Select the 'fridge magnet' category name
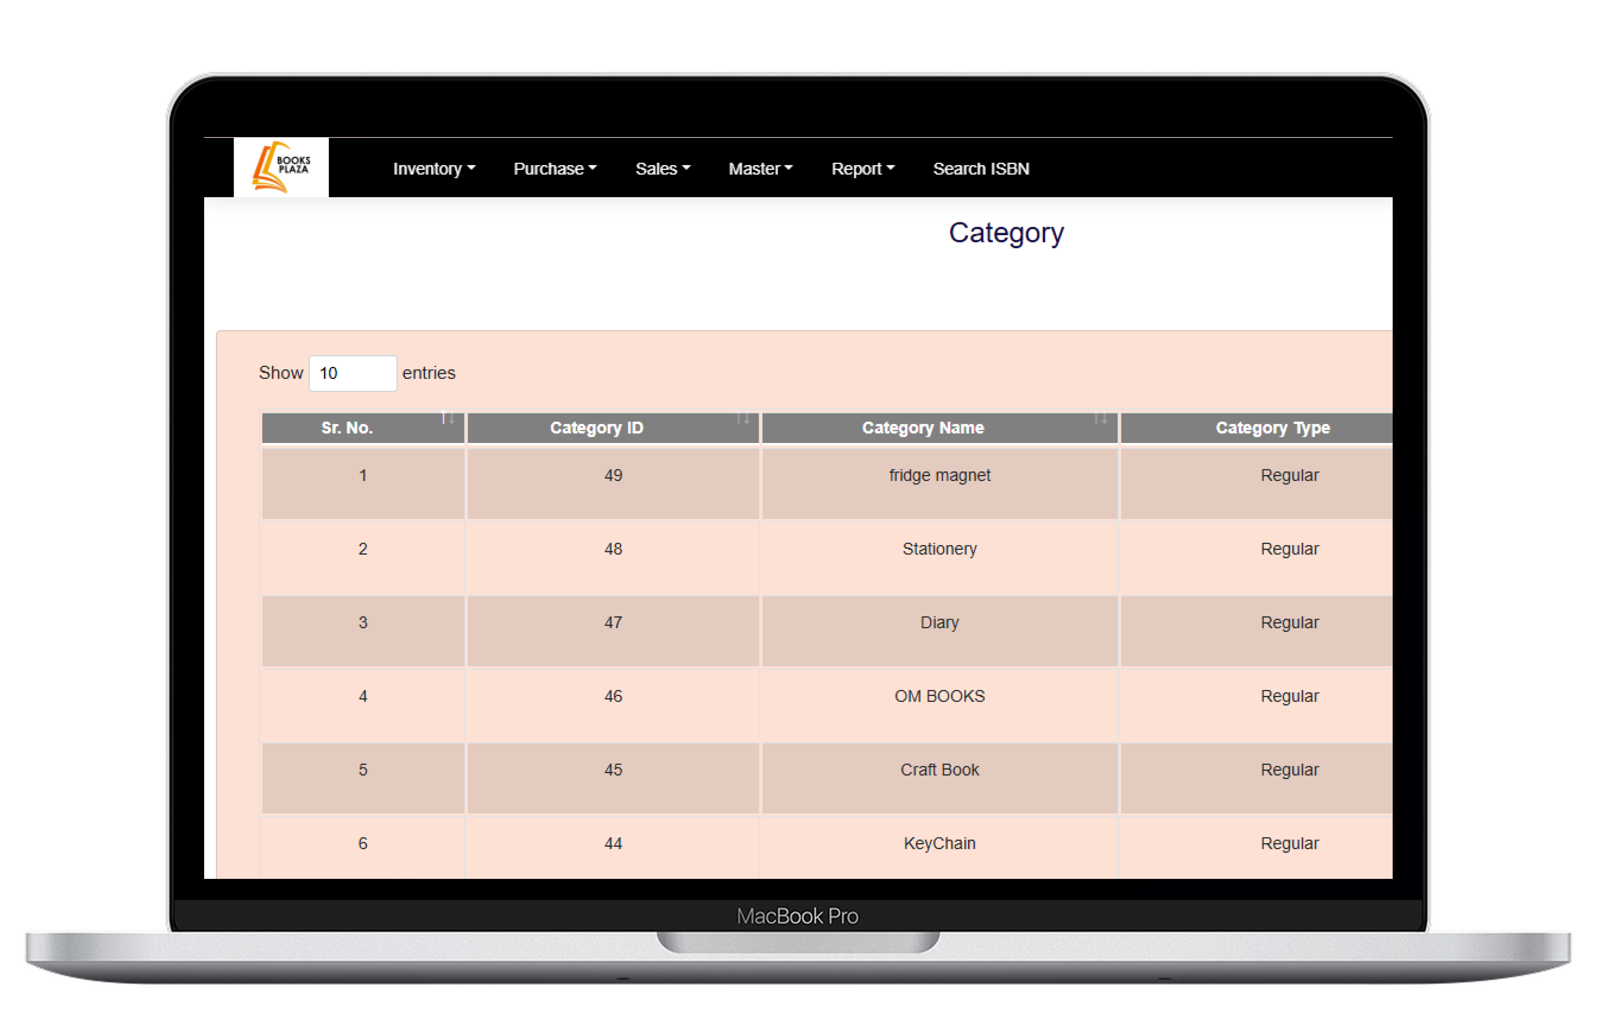This screenshot has width=1597, height=1016. point(940,475)
